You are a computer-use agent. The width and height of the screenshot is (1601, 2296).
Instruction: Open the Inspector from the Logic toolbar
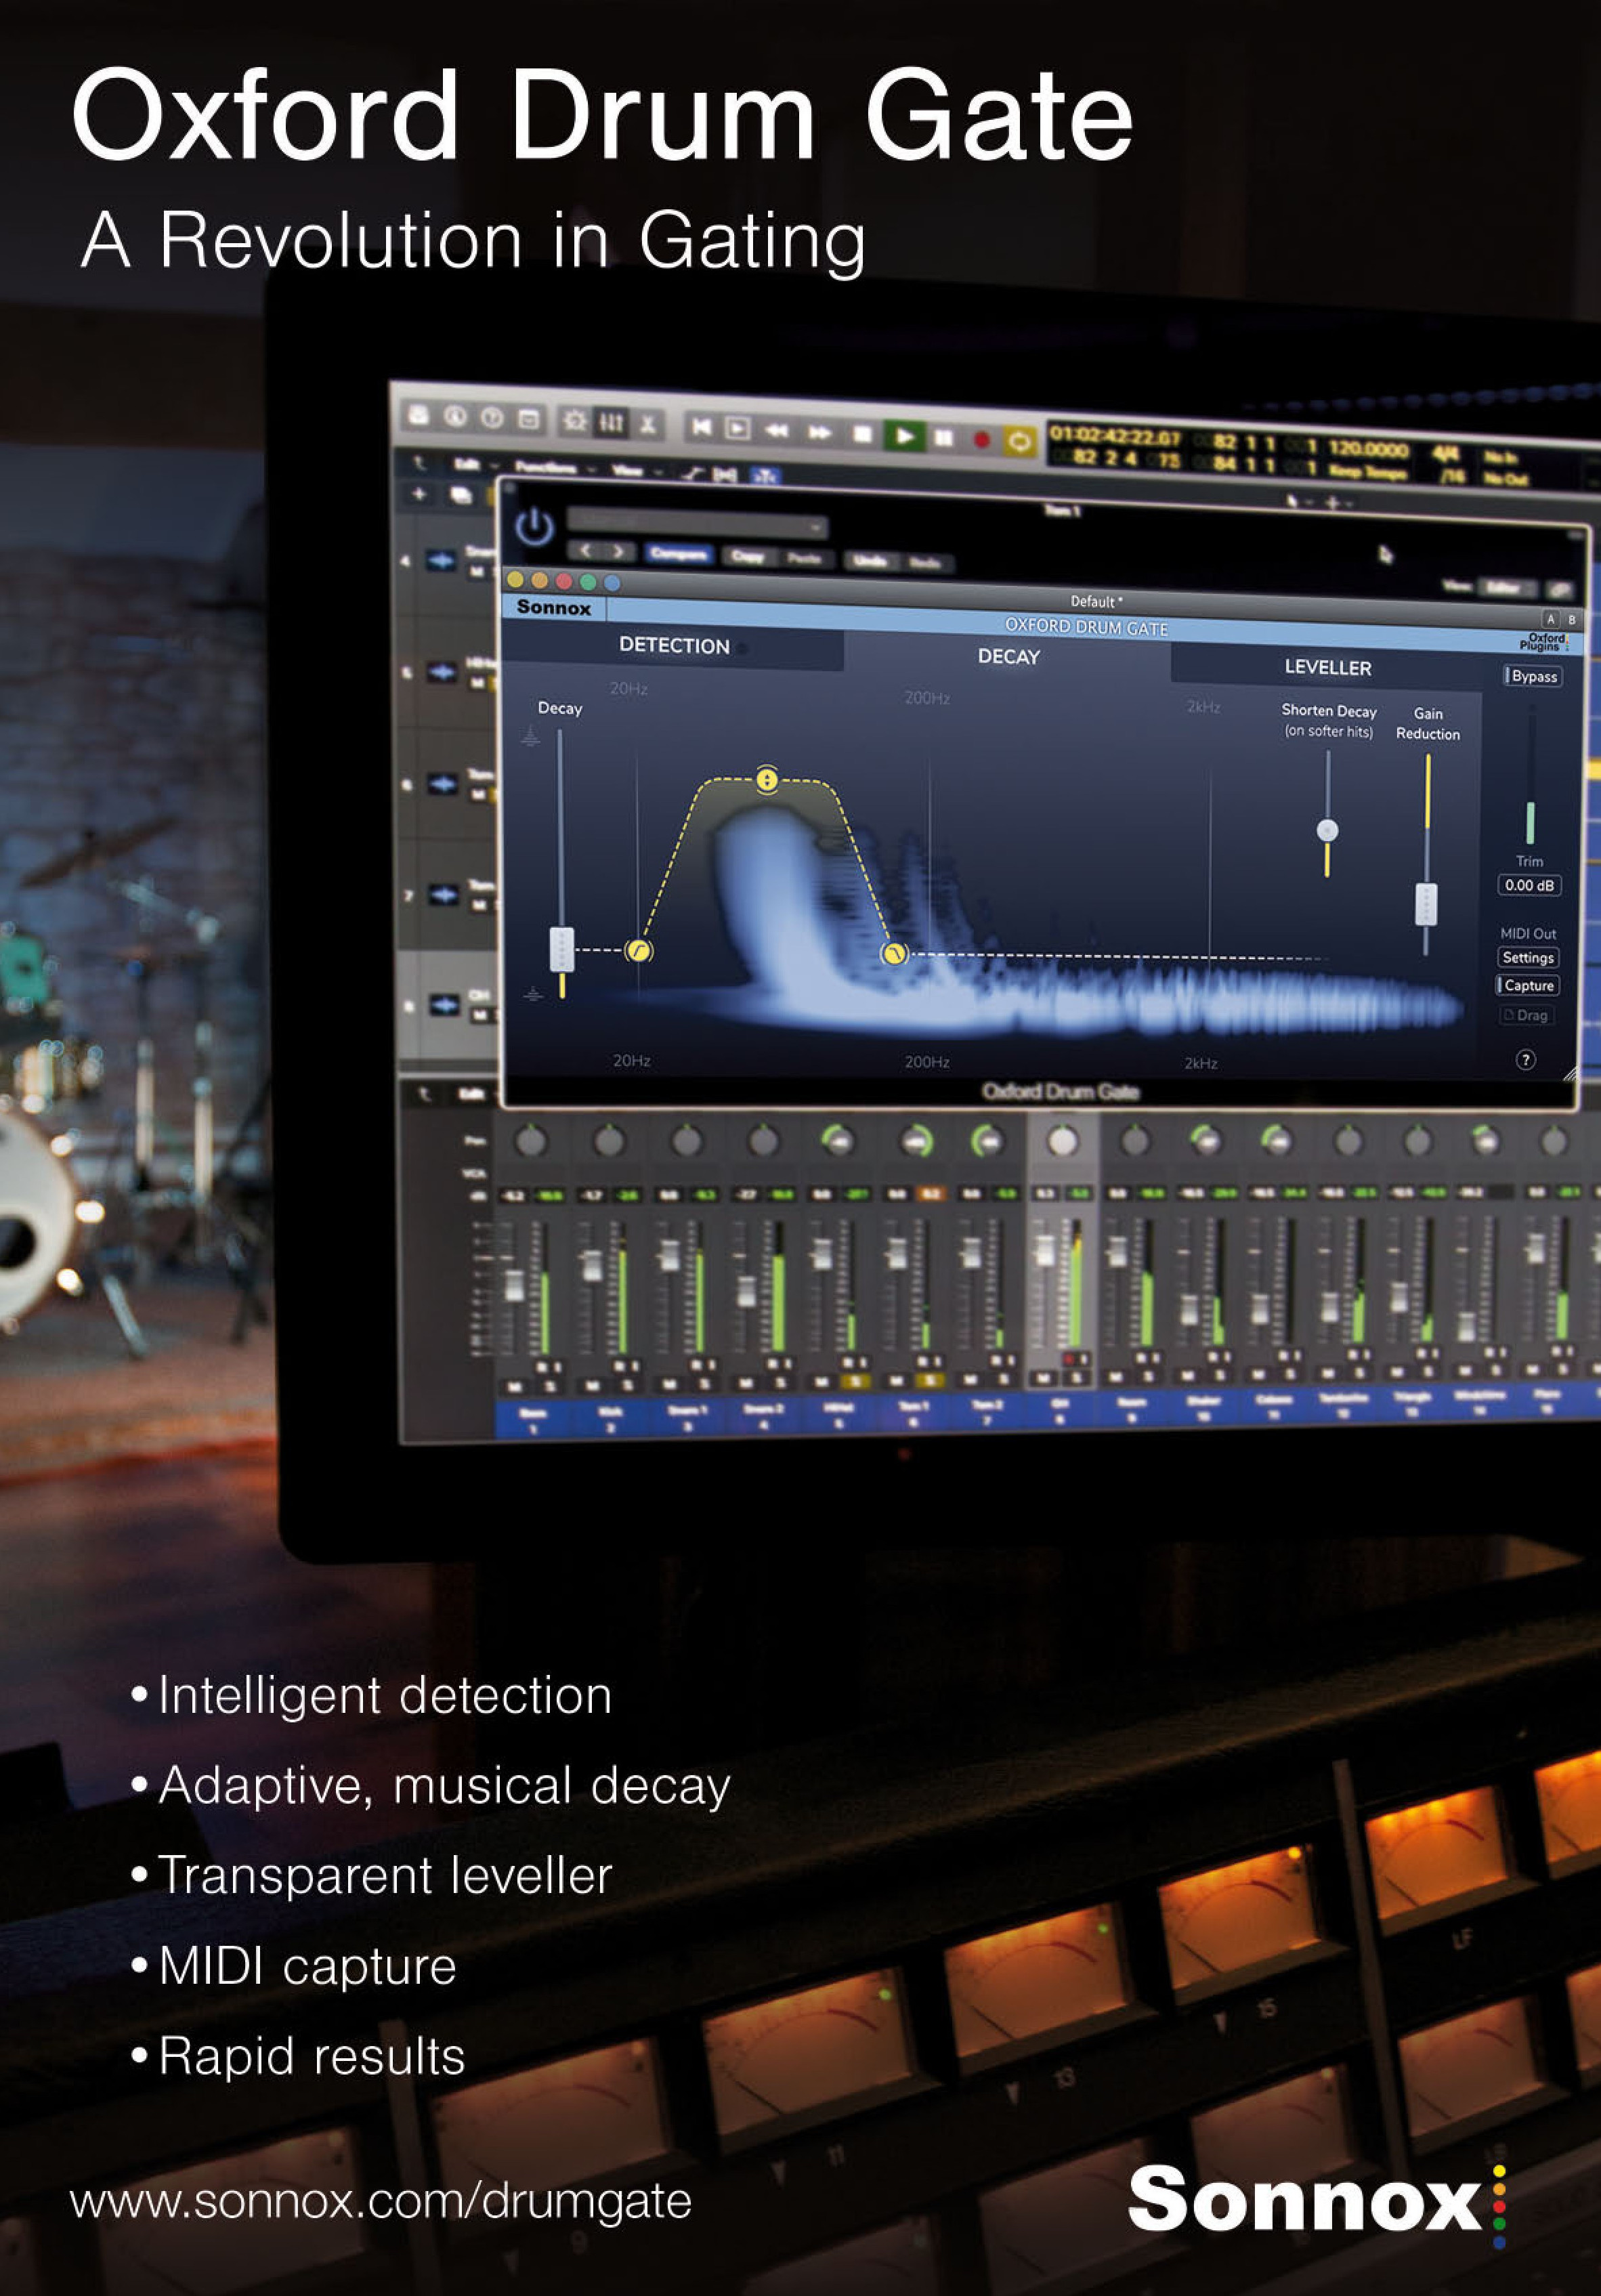tap(456, 417)
